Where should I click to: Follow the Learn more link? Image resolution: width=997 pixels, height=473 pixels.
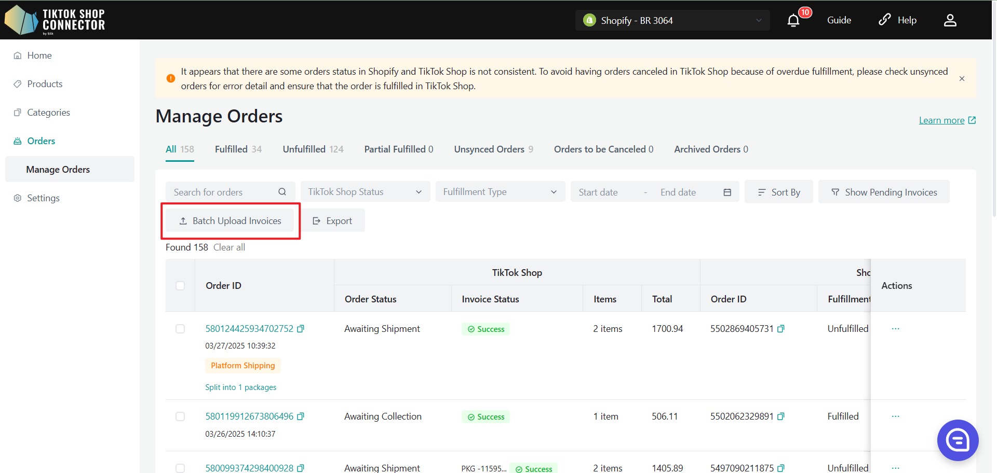(x=941, y=120)
